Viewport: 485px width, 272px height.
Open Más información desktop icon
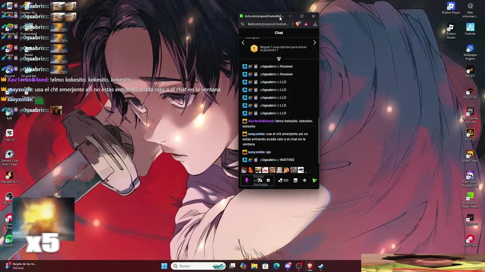470,10
